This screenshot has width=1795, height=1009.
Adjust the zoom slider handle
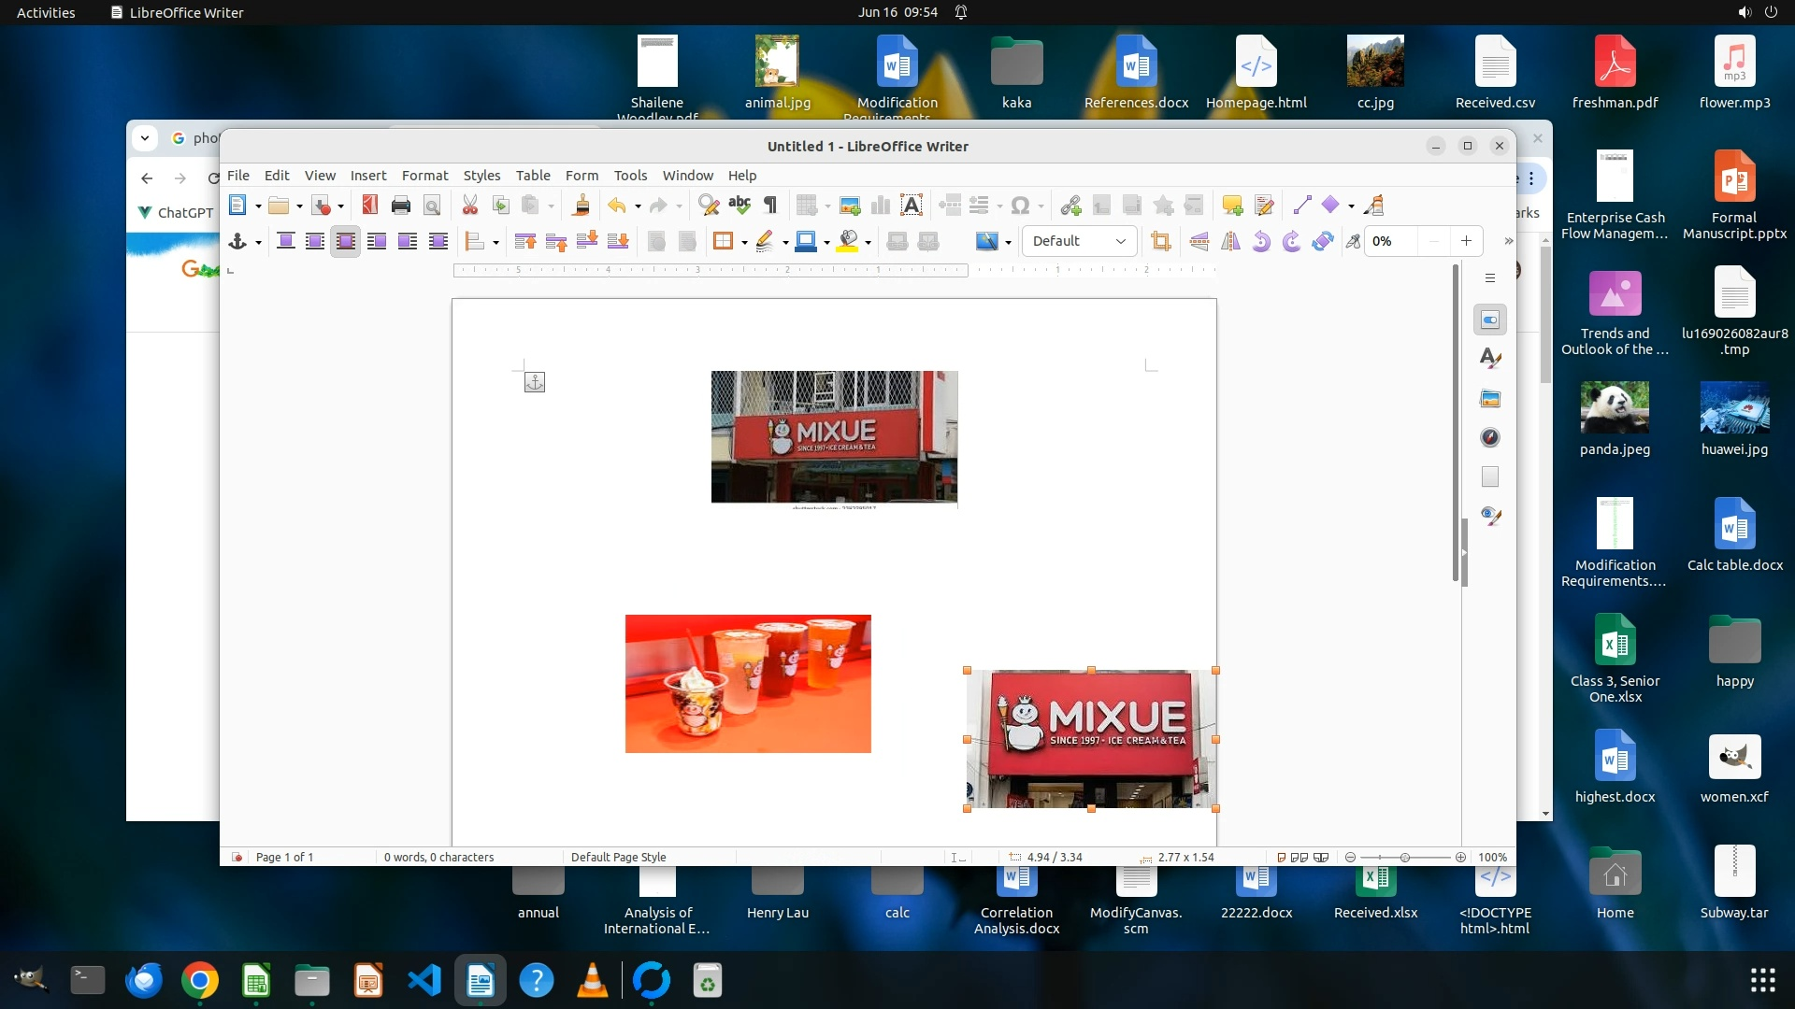tap(1405, 857)
